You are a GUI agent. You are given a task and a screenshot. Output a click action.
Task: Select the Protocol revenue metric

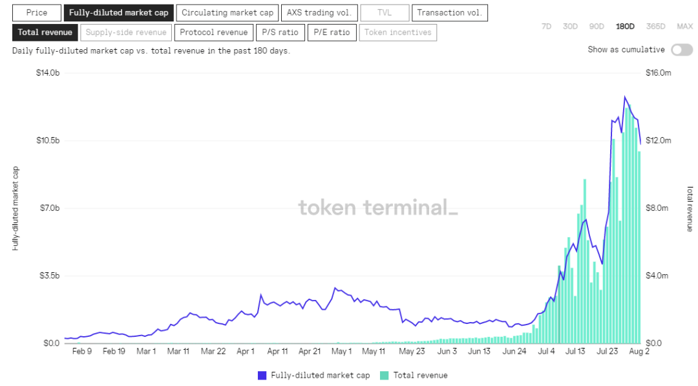coord(214,32)
